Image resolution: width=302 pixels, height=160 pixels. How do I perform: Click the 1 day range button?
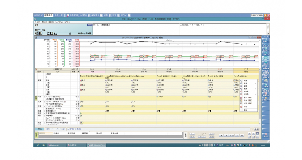point(249,134)
